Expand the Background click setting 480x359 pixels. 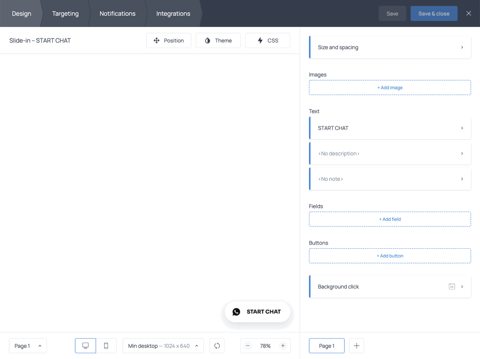(390, 287)
